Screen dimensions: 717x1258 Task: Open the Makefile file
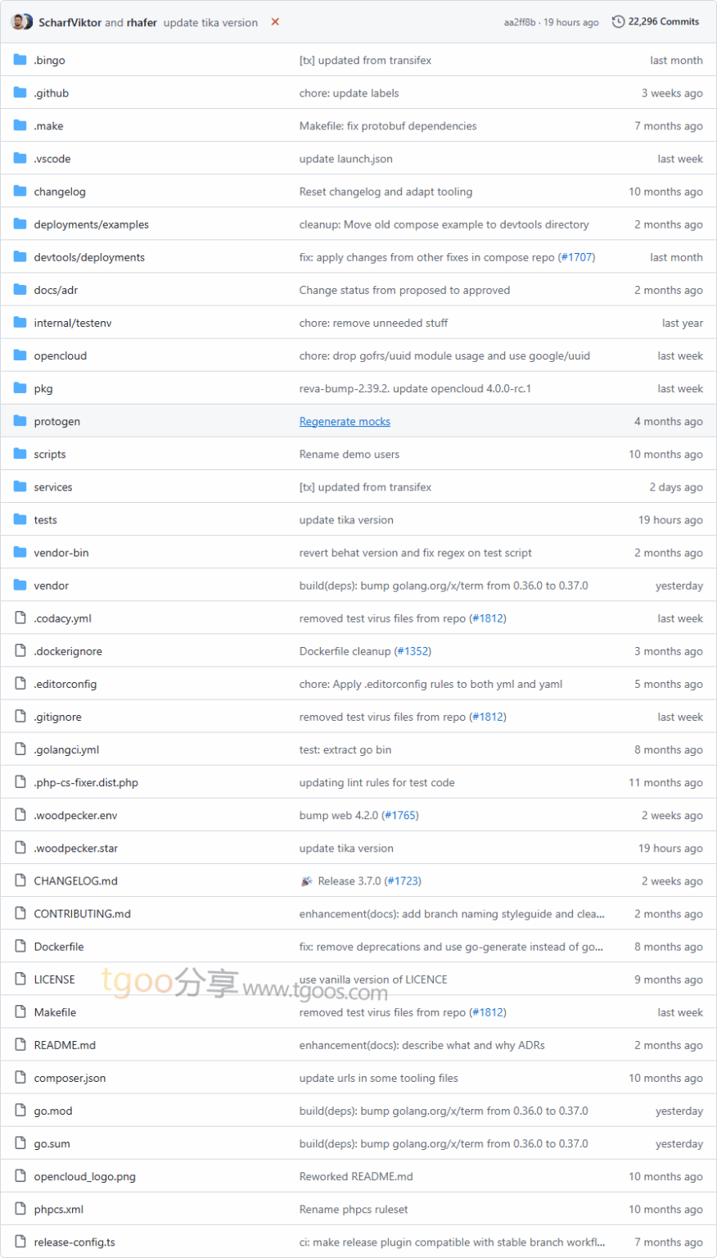tap(55, 1012)
